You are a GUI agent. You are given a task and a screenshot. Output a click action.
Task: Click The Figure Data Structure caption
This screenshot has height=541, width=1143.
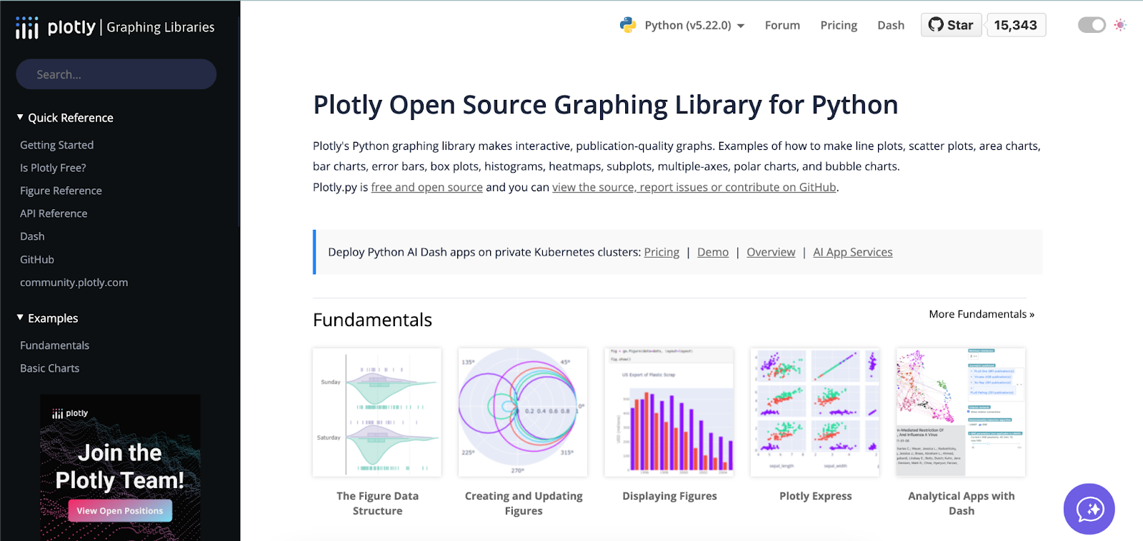[x=377, y=503]
